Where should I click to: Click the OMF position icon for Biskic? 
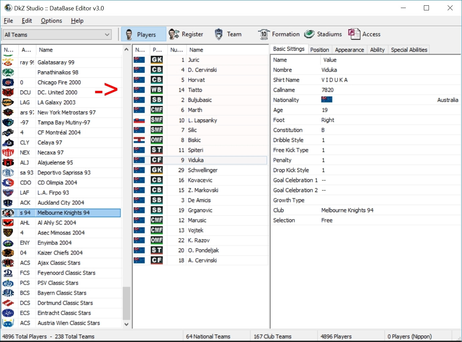[156, 140]
